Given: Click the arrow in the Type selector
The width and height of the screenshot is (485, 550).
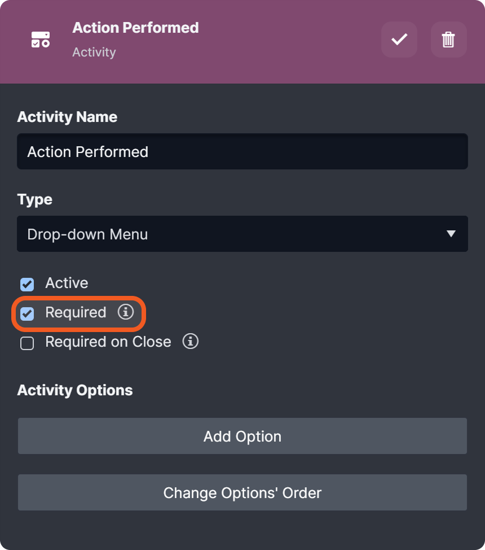Looking at the screenshot, I should tap(451, 234).
